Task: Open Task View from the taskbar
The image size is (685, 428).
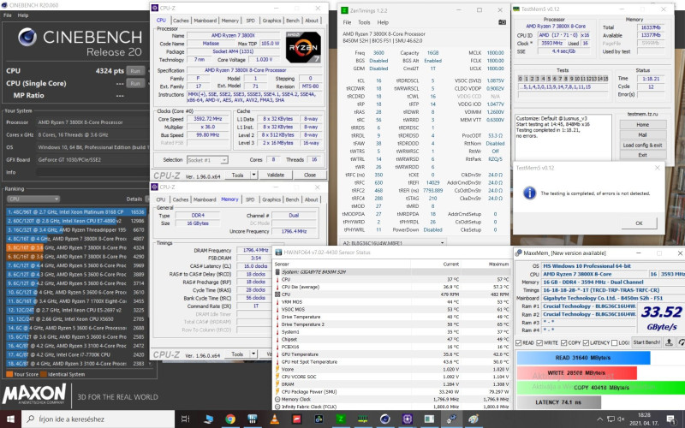Action: tap(185, 419)
